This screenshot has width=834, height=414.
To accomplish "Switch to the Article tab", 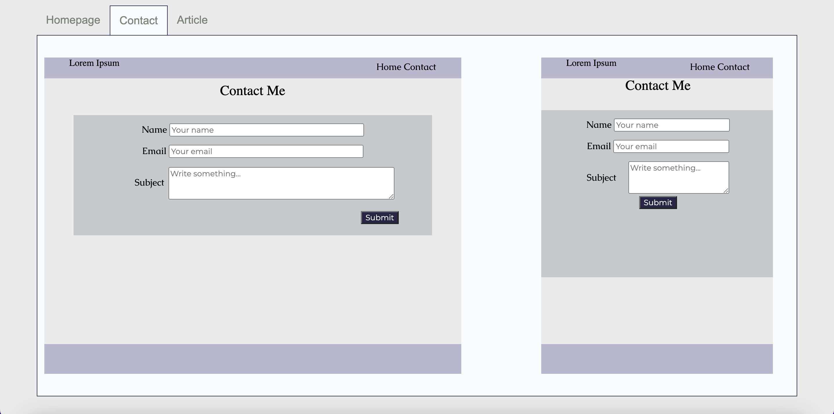I will (x=192, y=20).
